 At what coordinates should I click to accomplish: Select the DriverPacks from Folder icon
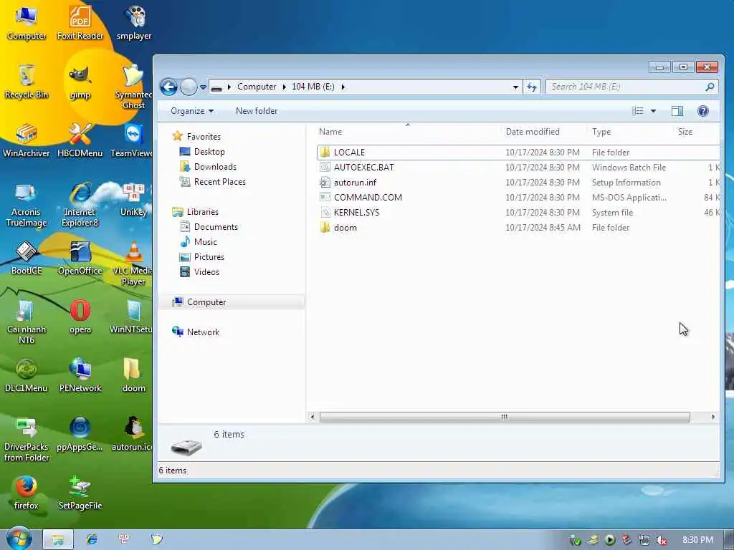[x=27, y=440]
